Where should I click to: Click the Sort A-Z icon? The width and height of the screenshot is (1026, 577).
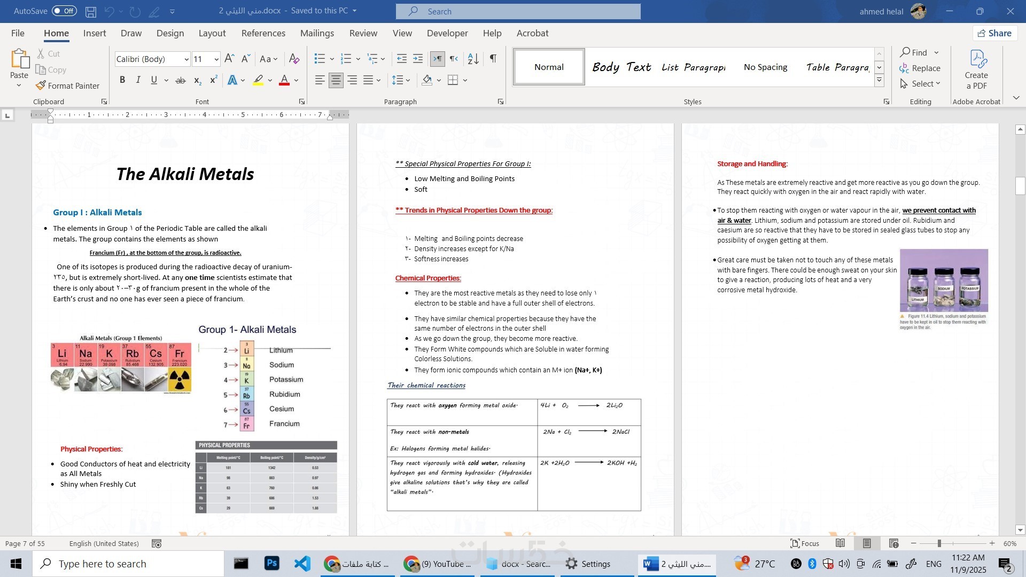click(473, 59)
